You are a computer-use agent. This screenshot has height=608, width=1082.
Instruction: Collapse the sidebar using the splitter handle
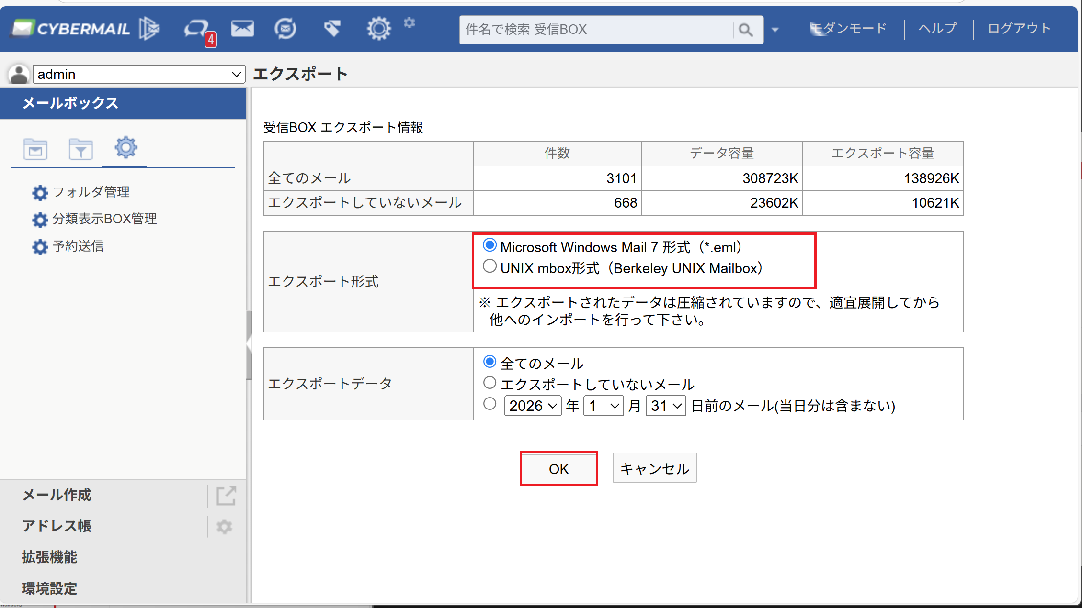249,344
